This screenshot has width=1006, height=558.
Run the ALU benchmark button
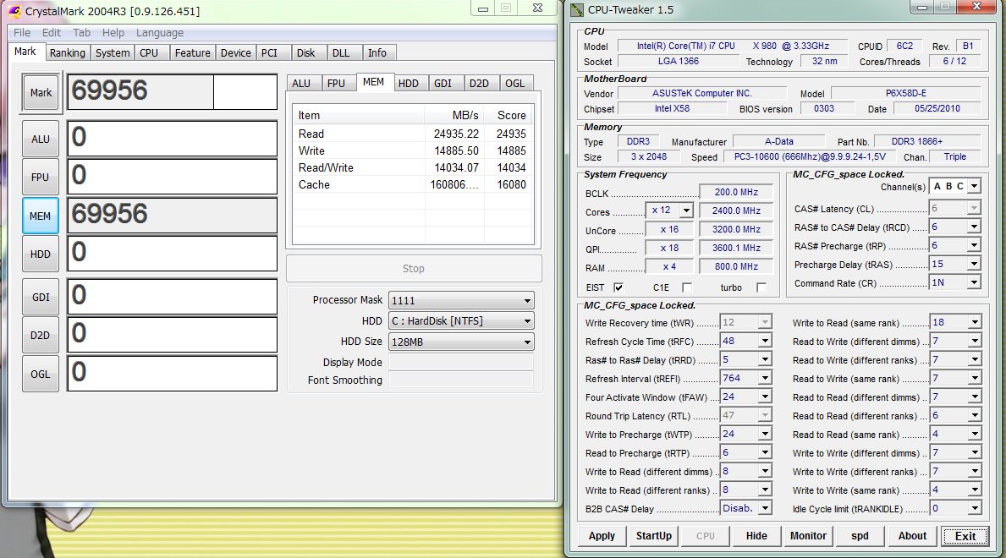click(x=41, y=139)
